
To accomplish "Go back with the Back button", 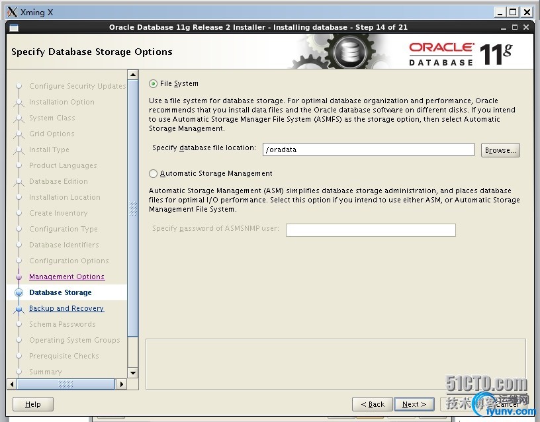I will click(373, 404).
